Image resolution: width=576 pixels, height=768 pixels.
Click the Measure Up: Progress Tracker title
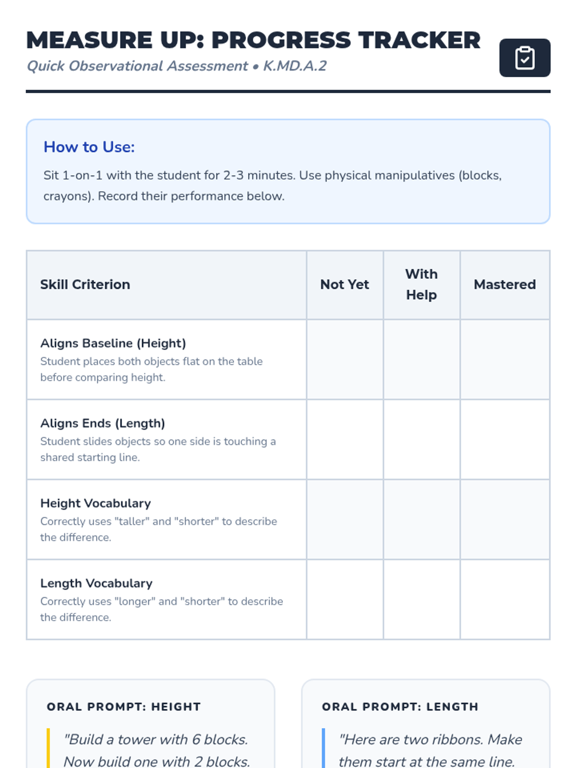[253, 40]
